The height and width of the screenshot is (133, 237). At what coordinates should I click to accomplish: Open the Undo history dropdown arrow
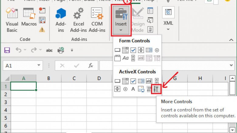click(x=25, y=50)
